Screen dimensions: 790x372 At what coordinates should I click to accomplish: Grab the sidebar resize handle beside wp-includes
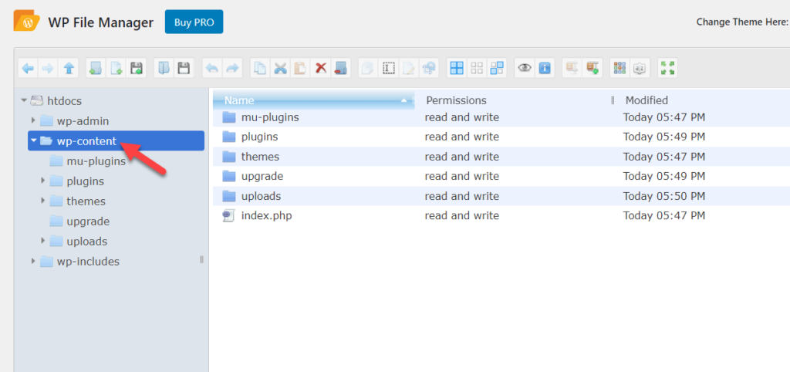pyautogui.click(x=201, y=259)
